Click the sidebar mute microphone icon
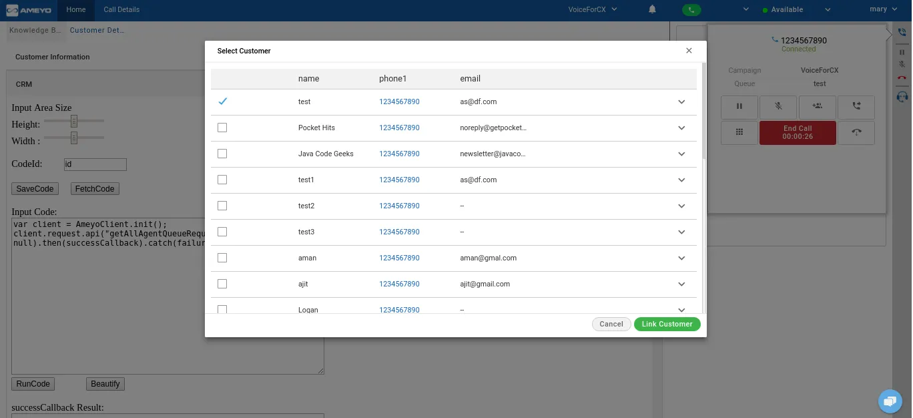The height and width of the screenshot is (418, 913). 902,65
